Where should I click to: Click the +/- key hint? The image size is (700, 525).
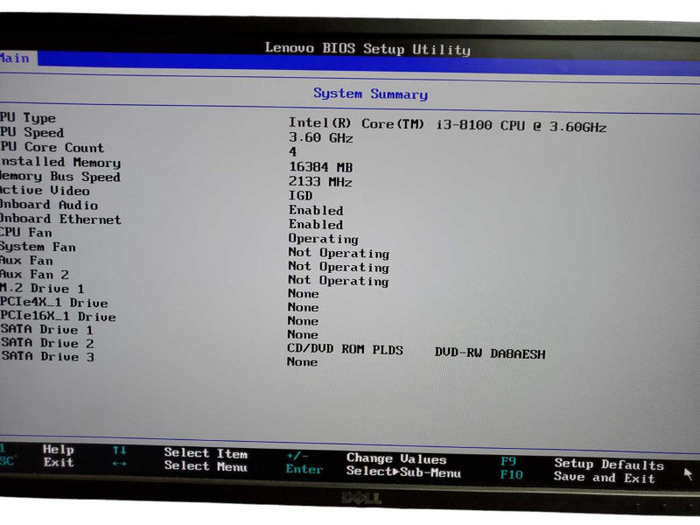(x=297, y=456)
